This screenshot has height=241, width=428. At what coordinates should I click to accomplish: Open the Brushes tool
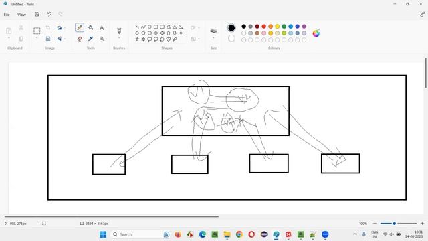click(x=119, y=31)
